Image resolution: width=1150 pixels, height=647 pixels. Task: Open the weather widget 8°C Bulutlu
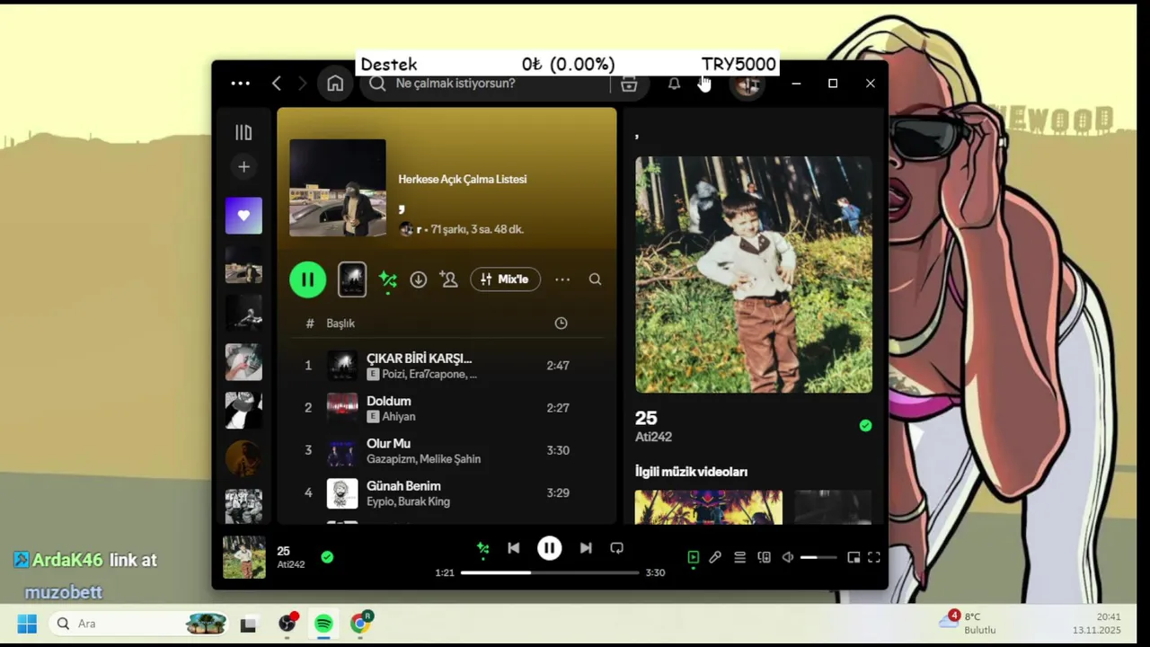(x=968, y=623)
